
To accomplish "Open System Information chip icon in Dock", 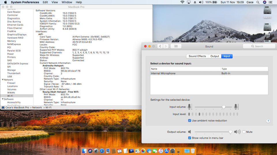I will (x=178, y=151).
